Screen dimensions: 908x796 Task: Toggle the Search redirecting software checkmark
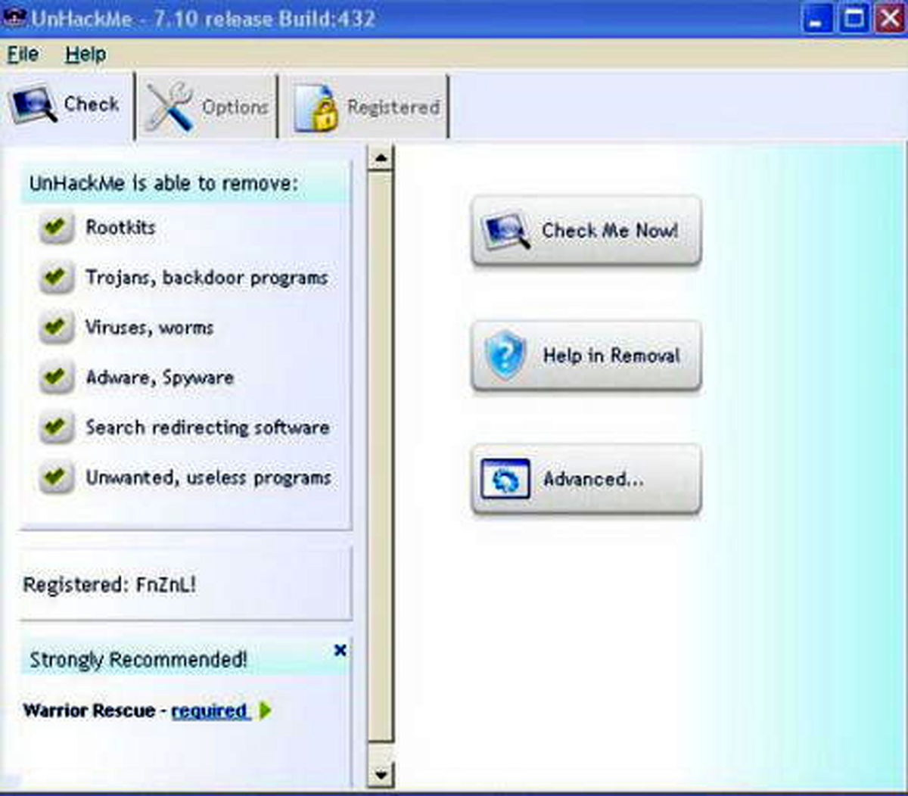[55, 427]
